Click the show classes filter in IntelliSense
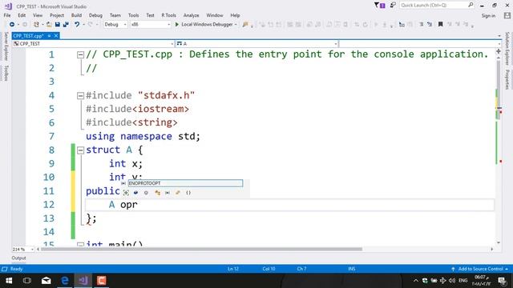 pyautogui.click(x=157, y=193)
